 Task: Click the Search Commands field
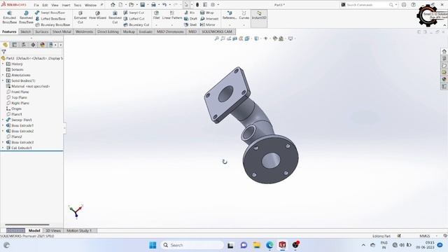[369, 5]
